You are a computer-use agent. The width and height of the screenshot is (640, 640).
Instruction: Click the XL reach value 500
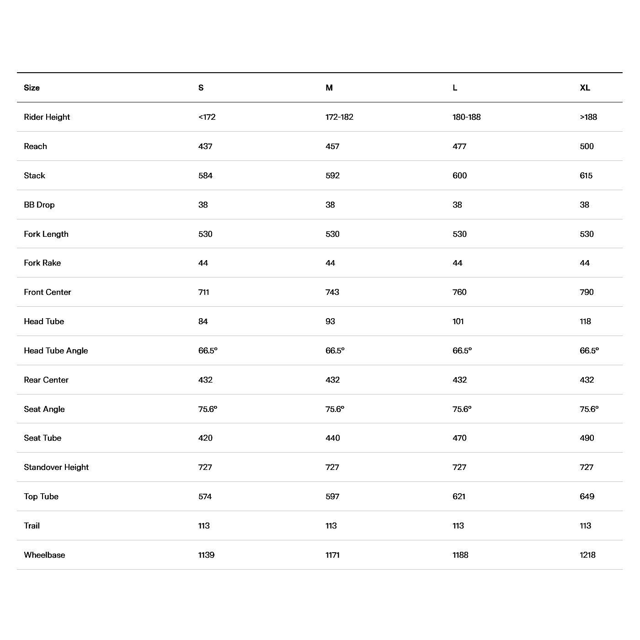tap(587, 146)
